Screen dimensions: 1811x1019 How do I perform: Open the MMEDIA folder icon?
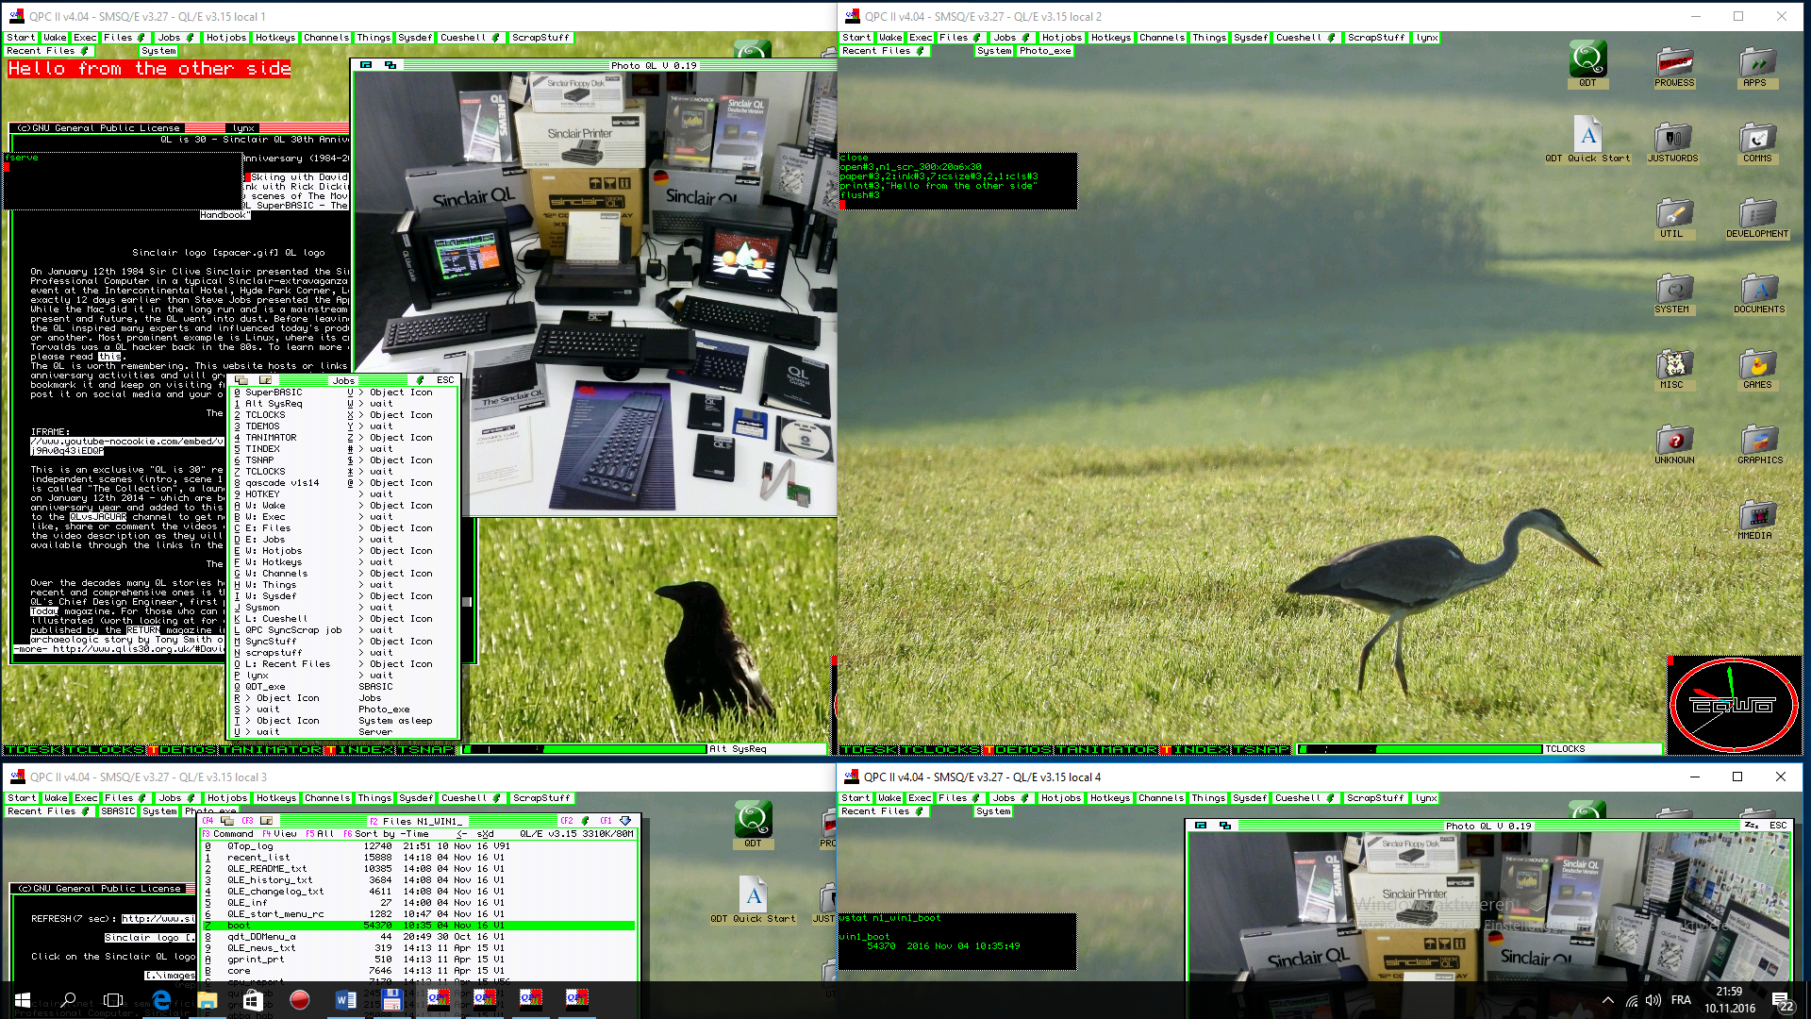(x=1755, y=519)
